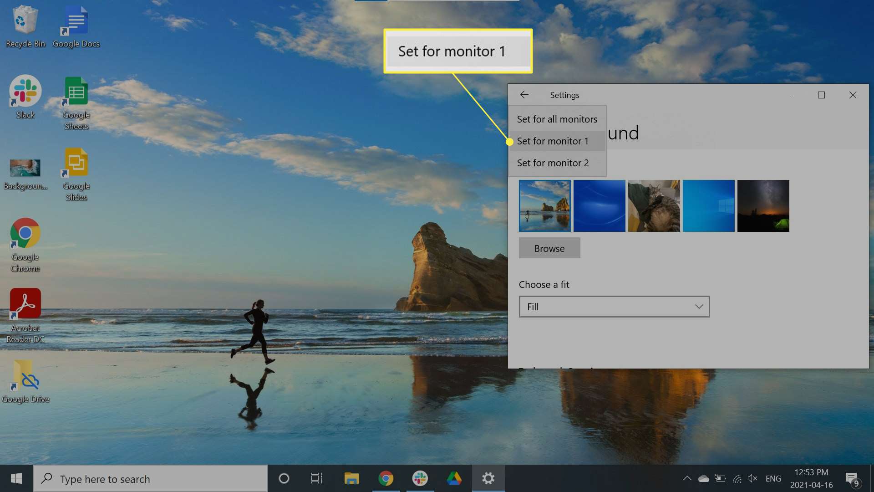Screen dimensions: 874x492
Task: Select 'Set for monitor 2' option
Action: pos(552,162)
